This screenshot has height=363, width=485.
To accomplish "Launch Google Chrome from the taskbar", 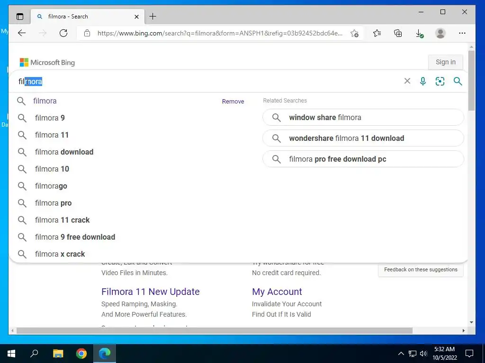I will [81, 354].
